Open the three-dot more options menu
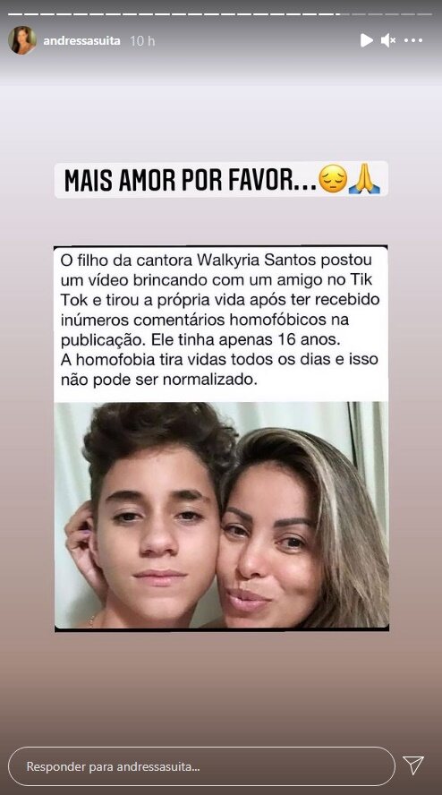 point(413,40)
